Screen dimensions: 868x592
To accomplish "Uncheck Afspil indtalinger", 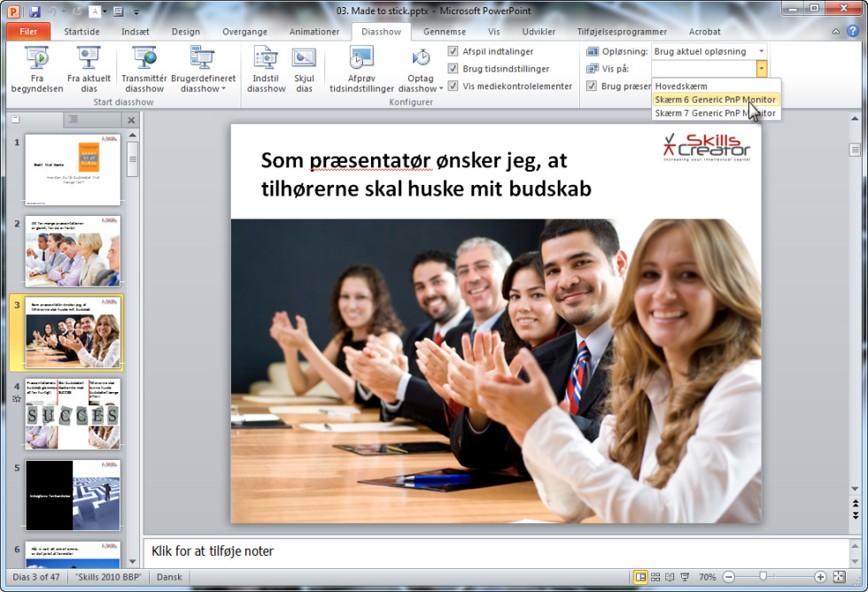I will click(454, 50).
